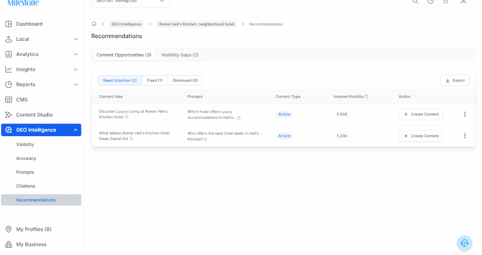Viewport: 482px width, 255px height.
Task: Click the Analytics bar chart icon
Action: 8,54
